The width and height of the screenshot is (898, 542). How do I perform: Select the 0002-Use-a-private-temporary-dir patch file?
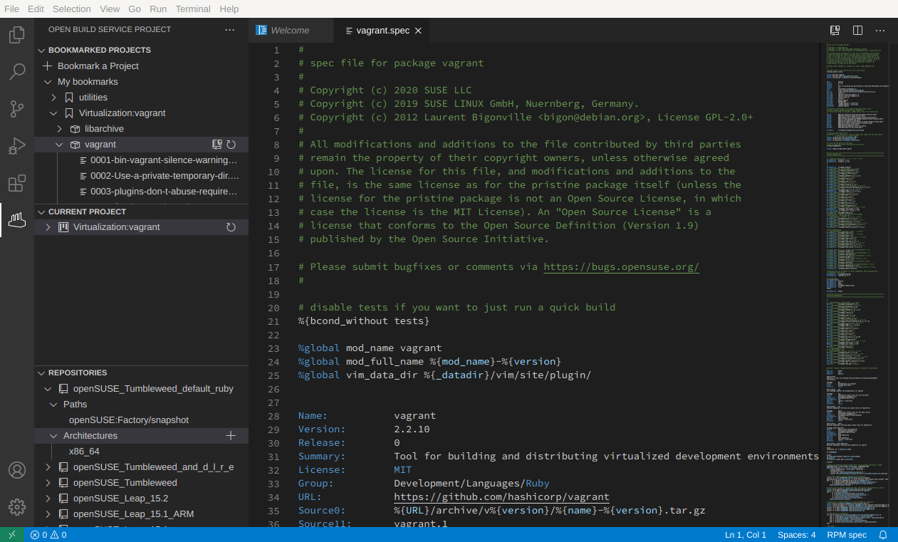click(164, 175)
